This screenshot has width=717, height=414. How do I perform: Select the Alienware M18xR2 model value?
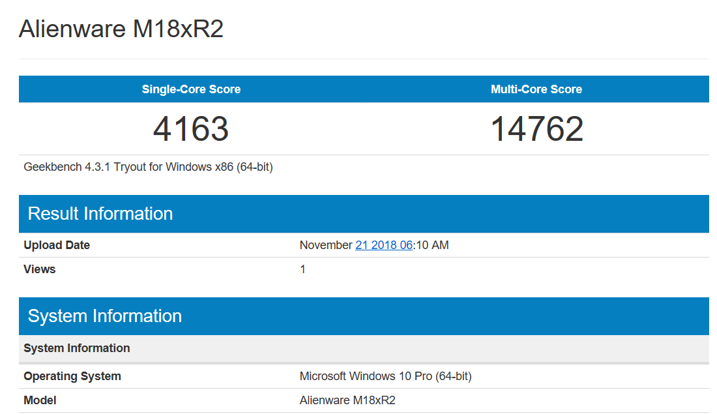pos(347,400)
